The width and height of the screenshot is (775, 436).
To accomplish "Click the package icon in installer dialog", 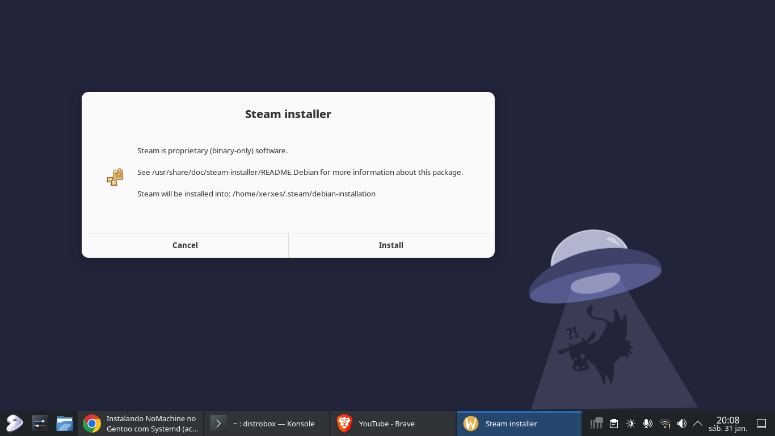I will pos(115,177).
